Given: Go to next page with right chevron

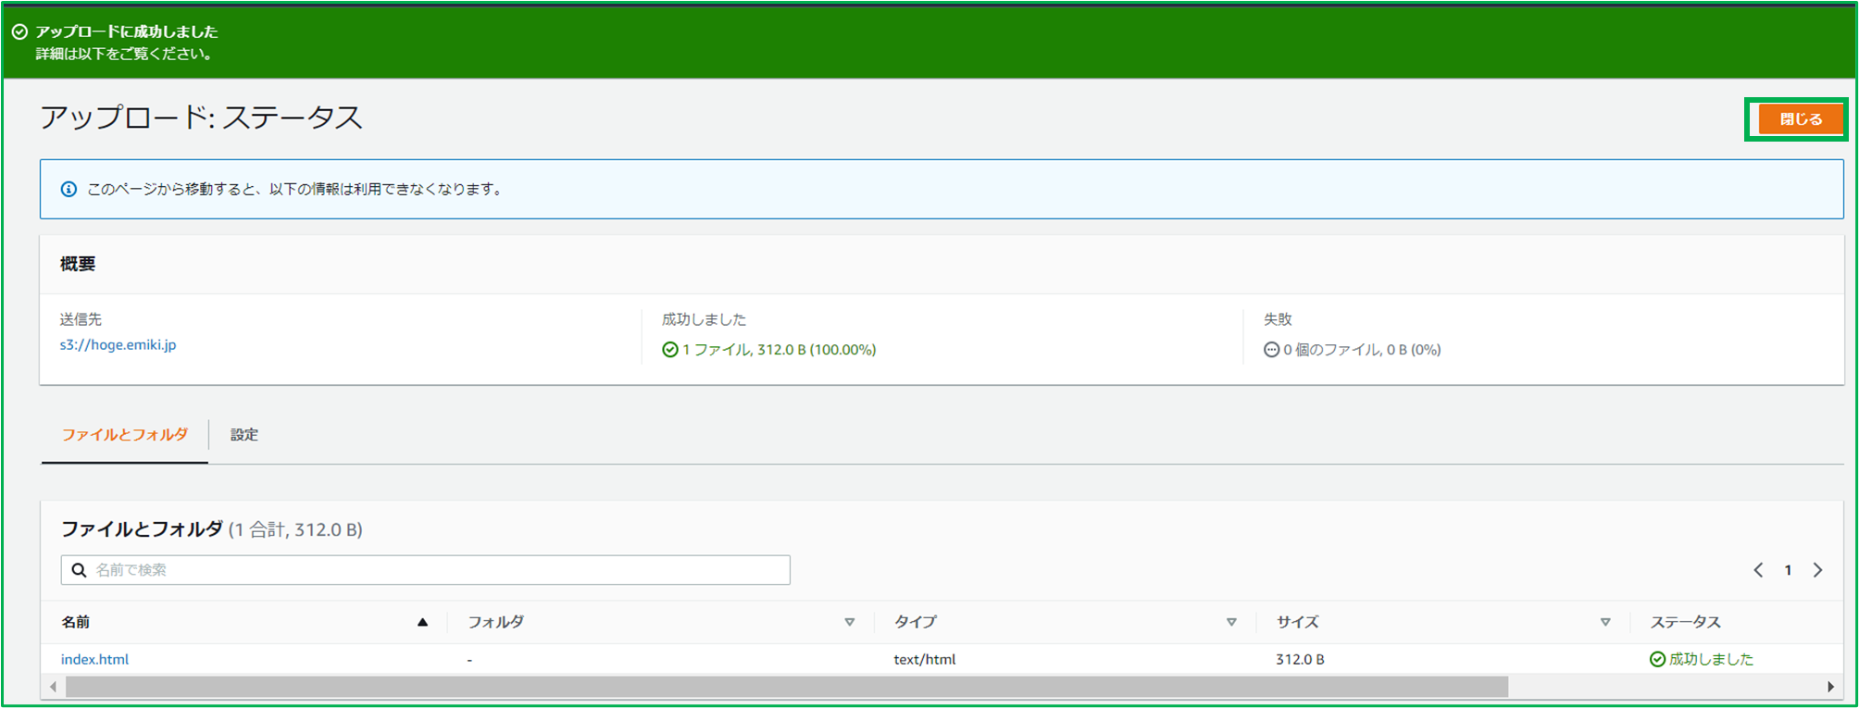Looking at the screenshot, I should tap(1817, 570).
